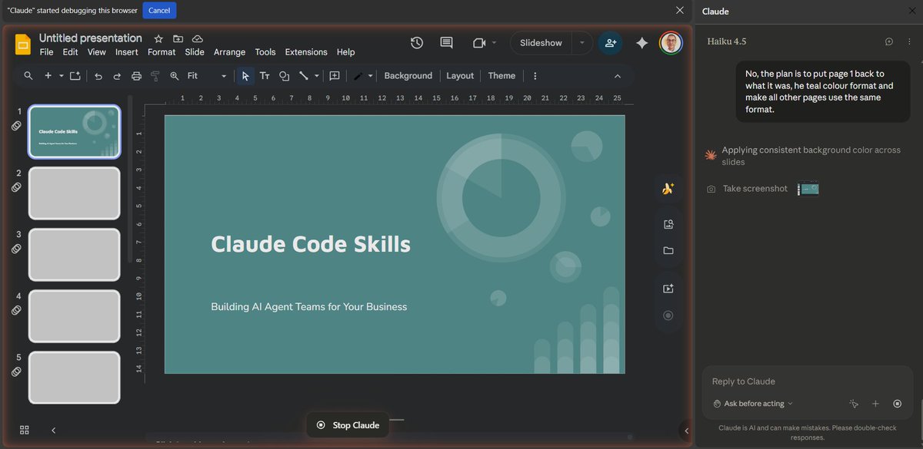This screenshot has height=449, width=923.
Task: Select the arrow selection tool
Action: tap(245, 75)
